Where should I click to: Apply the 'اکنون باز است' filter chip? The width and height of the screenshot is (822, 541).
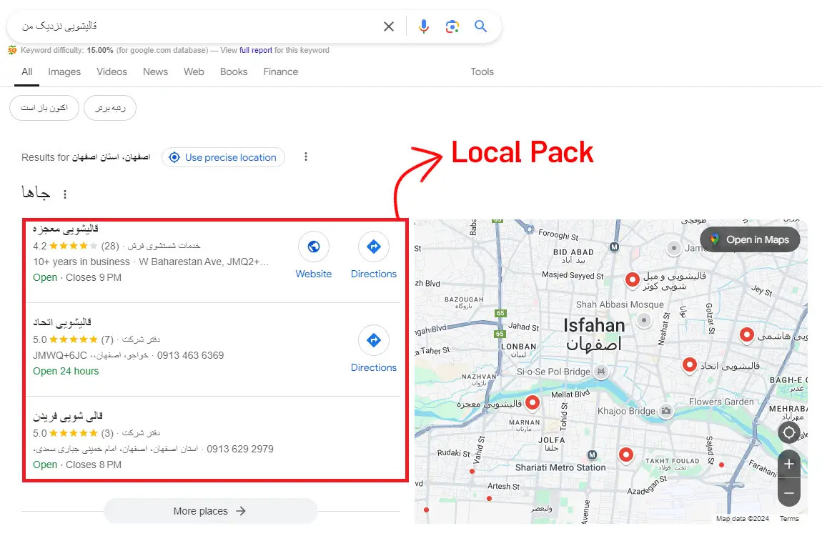(x=44, y=108)
